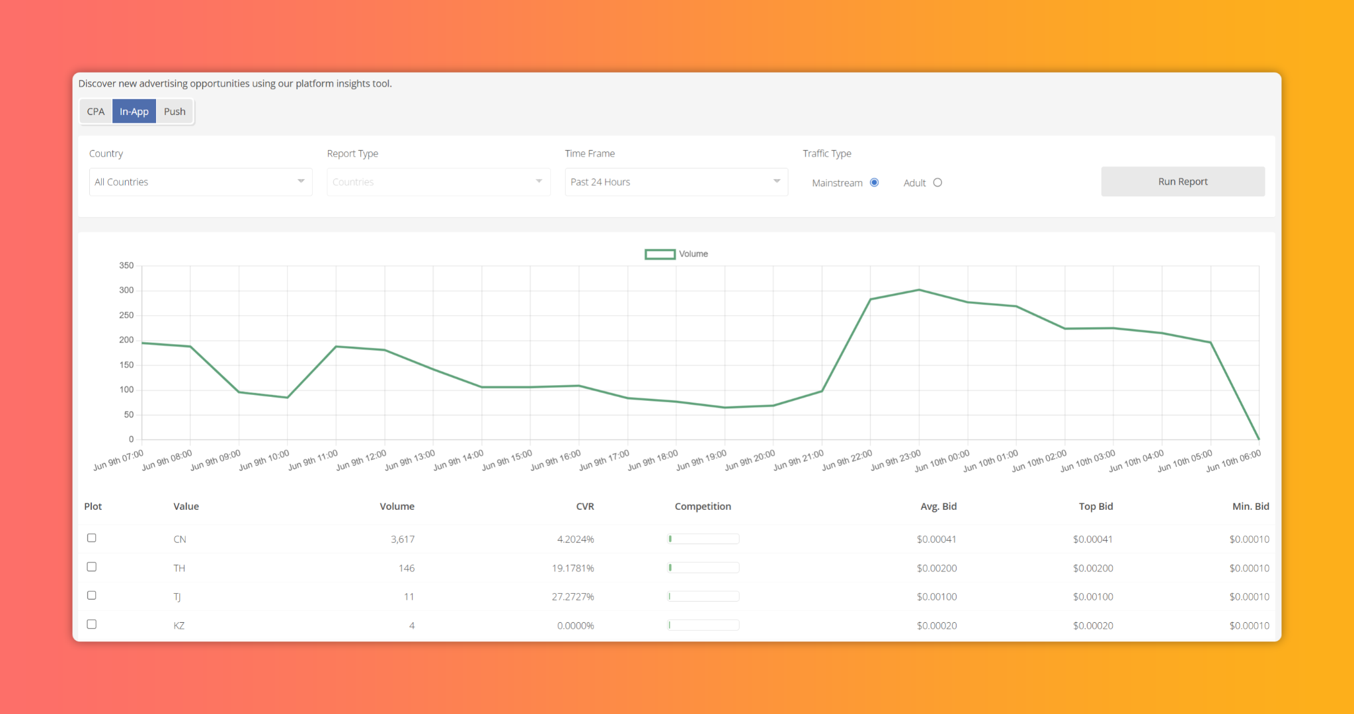Tick the plot checkbox for TJ

point(92,595)
